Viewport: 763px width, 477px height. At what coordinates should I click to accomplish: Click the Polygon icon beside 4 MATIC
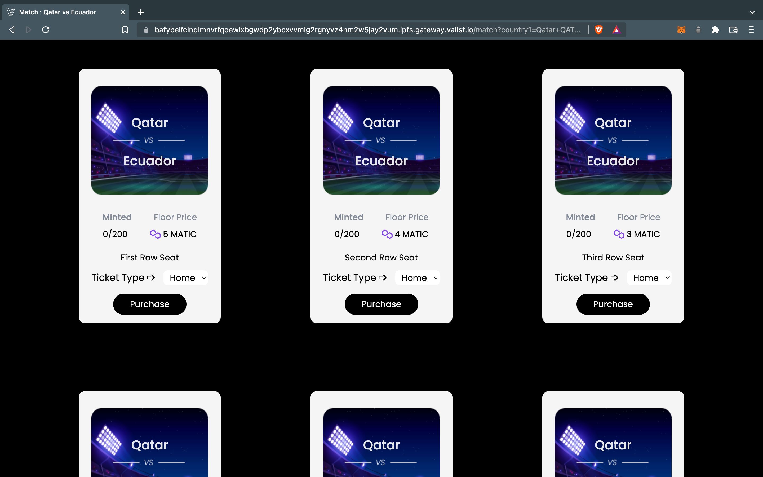point(387,234)
